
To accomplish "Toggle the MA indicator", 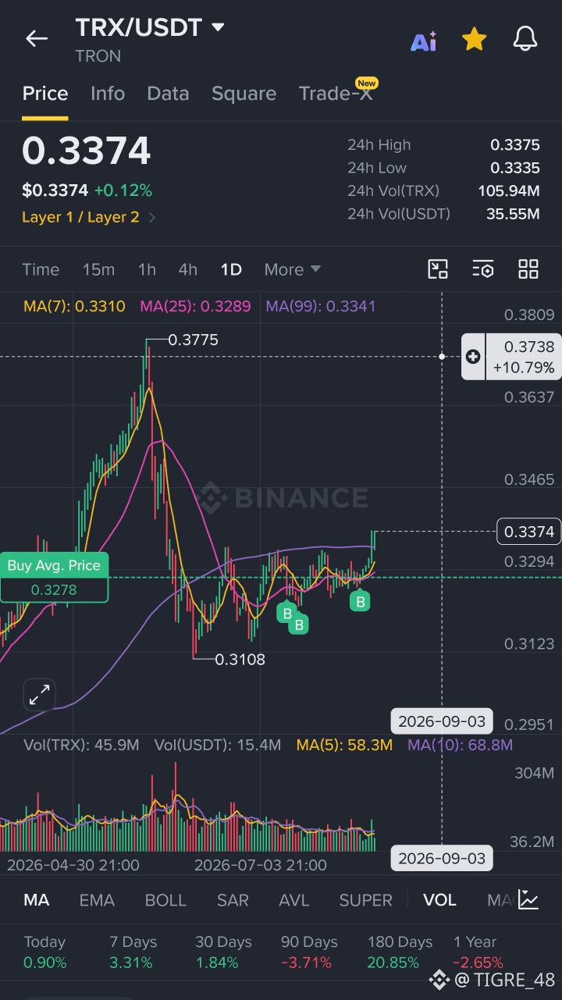I will (37, 900).
